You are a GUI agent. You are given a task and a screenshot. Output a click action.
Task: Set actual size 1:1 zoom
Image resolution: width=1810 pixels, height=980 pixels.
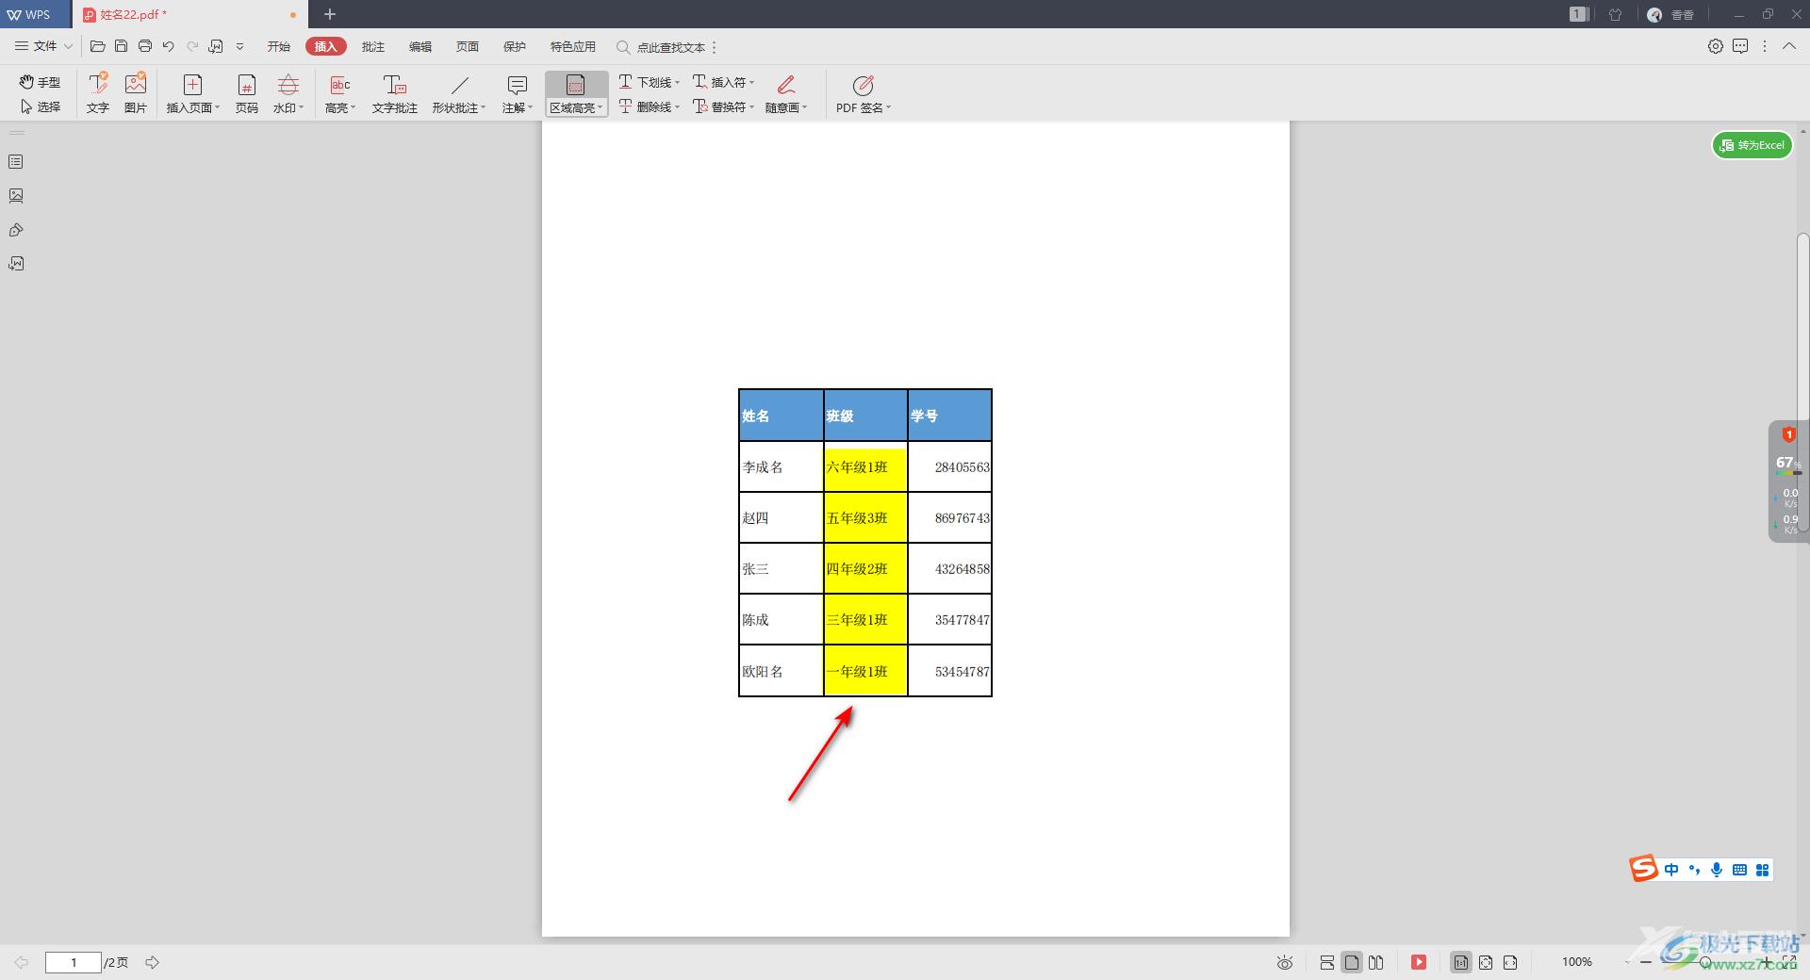[x=1461, y=962]
